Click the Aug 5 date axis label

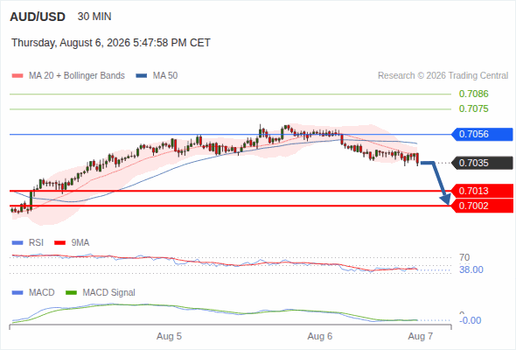coord(169,337)
